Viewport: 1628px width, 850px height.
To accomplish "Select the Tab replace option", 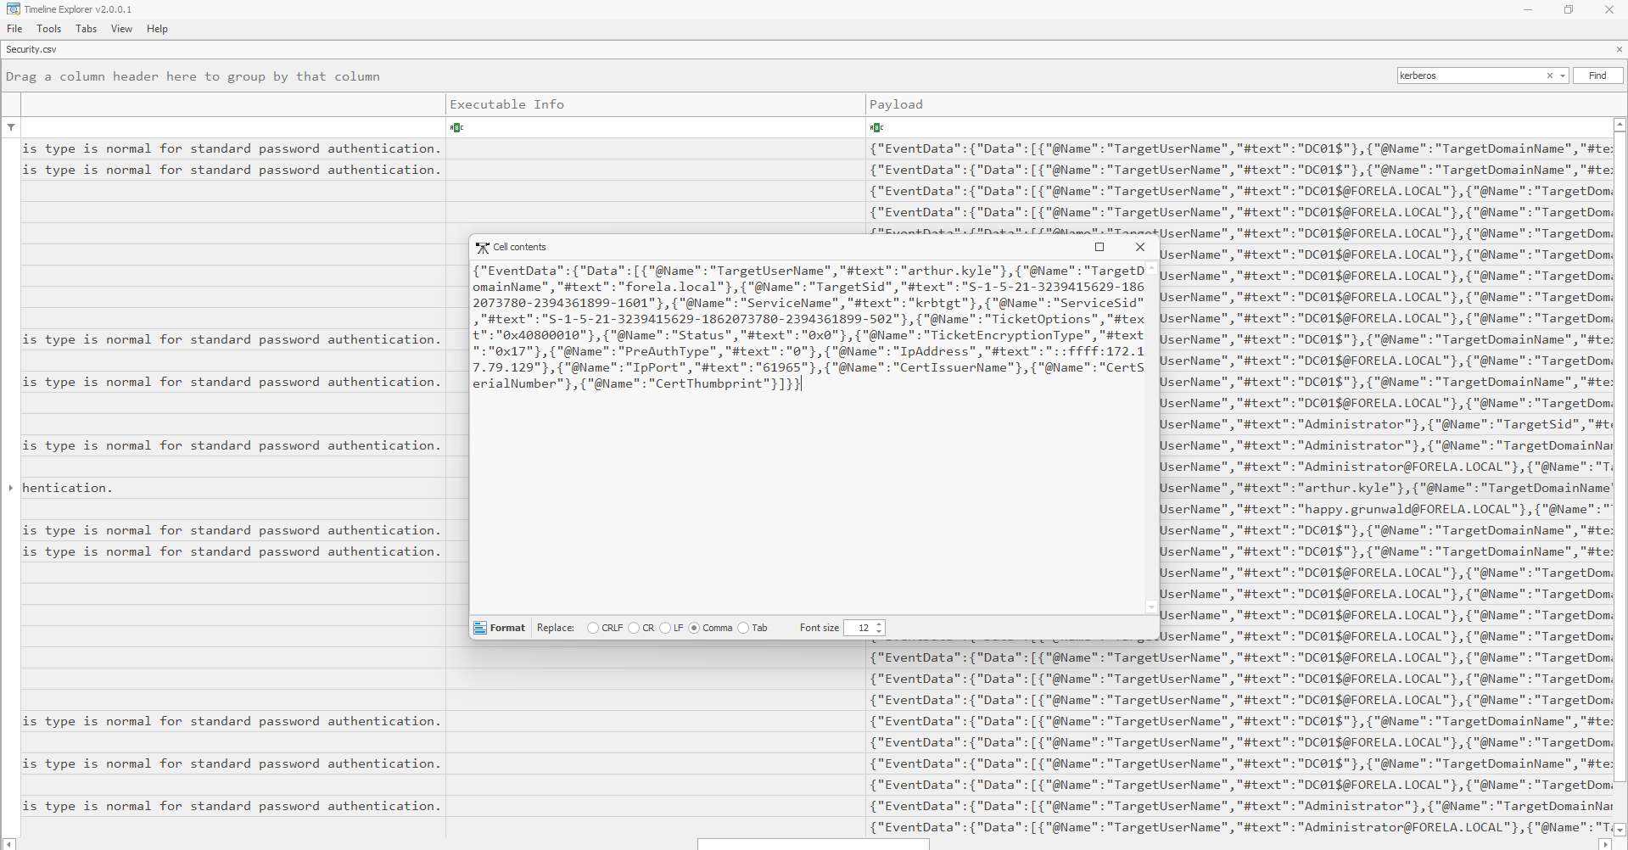I will click(743, 628).
